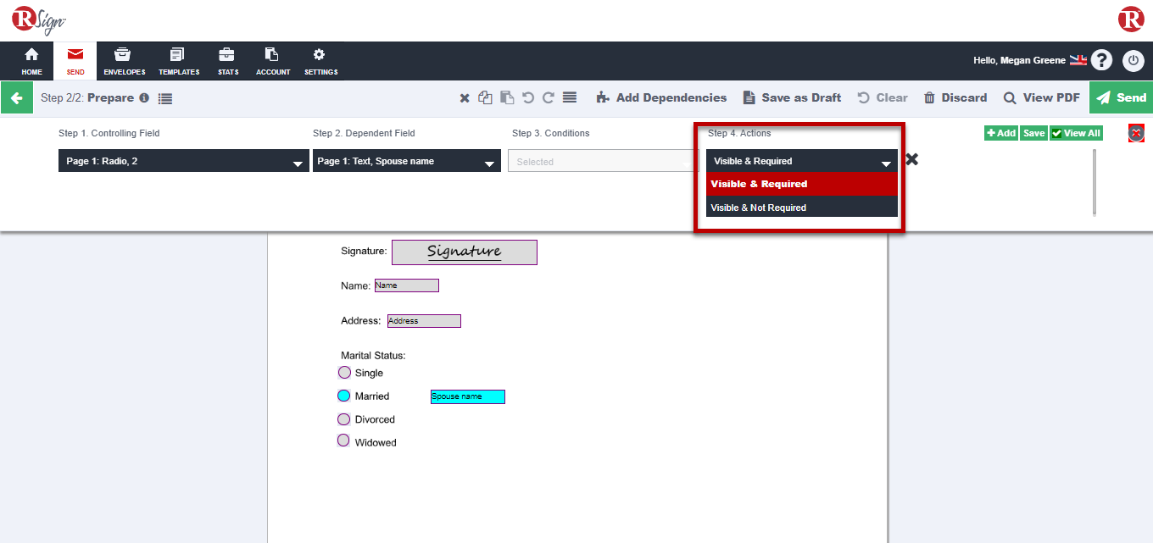Select the Address text field
Image resolution: width=1153 pixels, height=543 pixels.
click(424, 321)
